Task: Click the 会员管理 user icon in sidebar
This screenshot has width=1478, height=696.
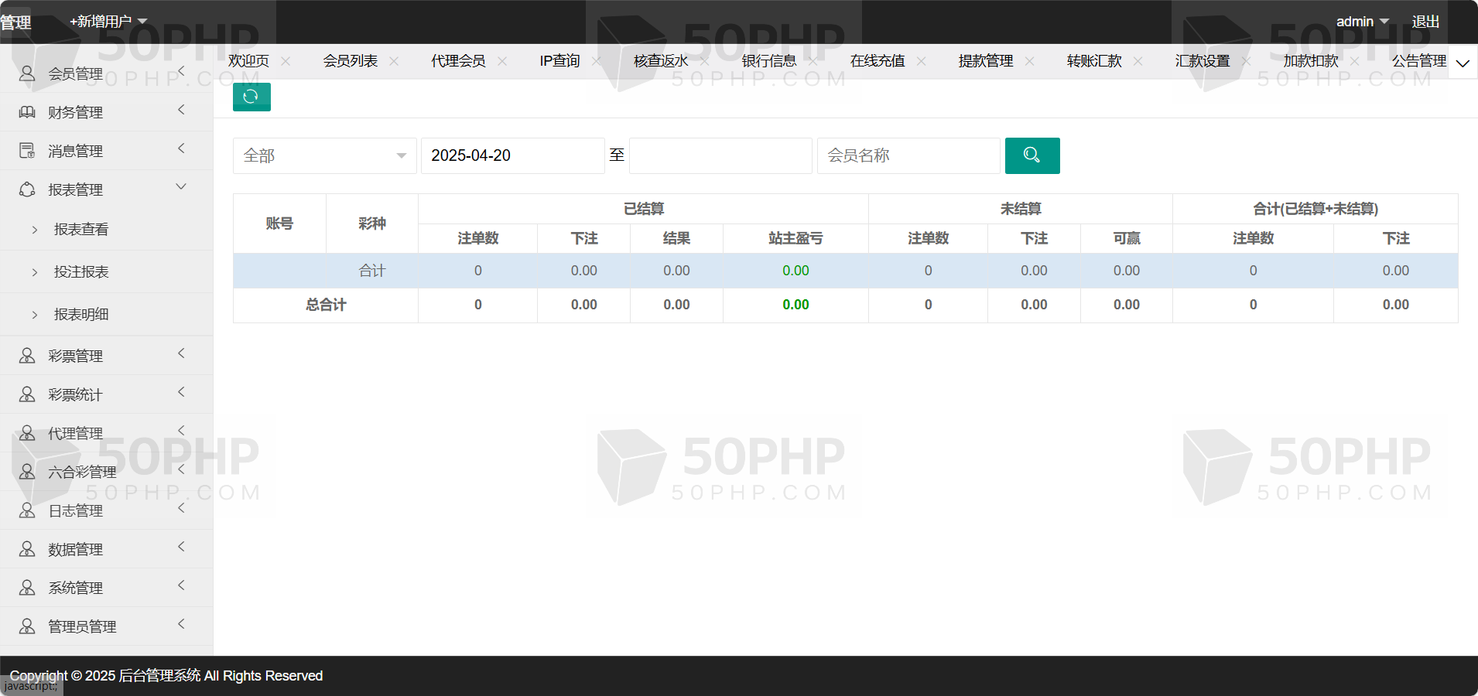Action: (x=27, y=73)
